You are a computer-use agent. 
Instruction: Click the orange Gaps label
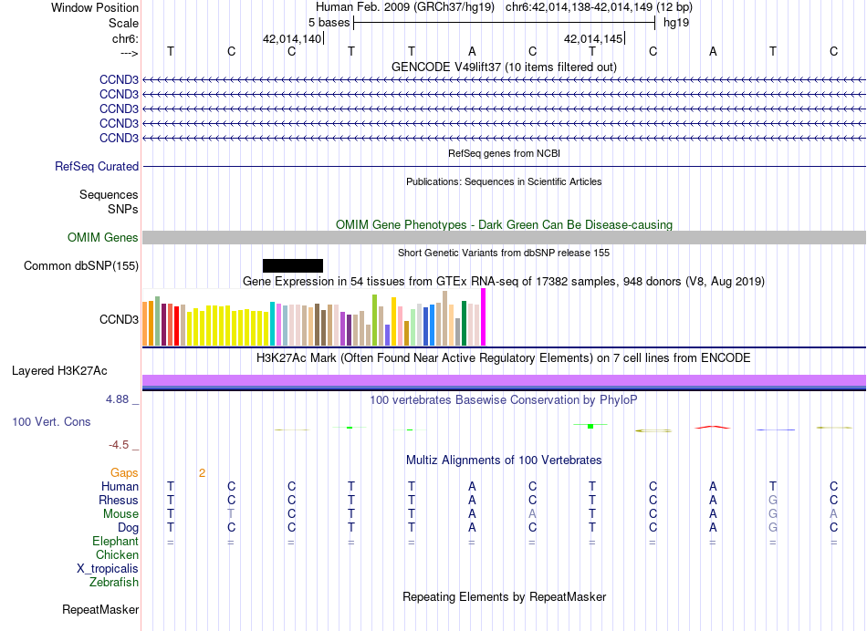pyautogui.click(x=124, y=472)
